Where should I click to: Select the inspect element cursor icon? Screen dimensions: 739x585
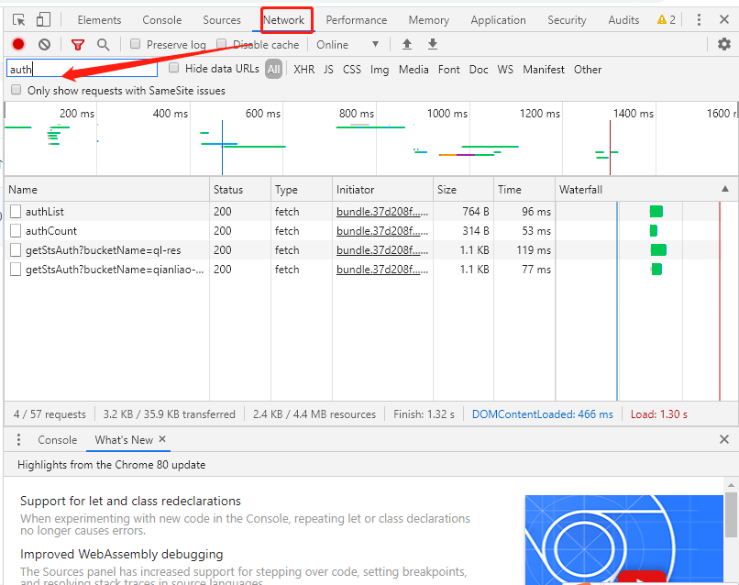19,19
